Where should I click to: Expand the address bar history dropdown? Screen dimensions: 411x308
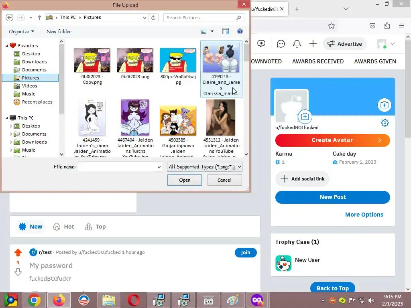click(144, 18)
